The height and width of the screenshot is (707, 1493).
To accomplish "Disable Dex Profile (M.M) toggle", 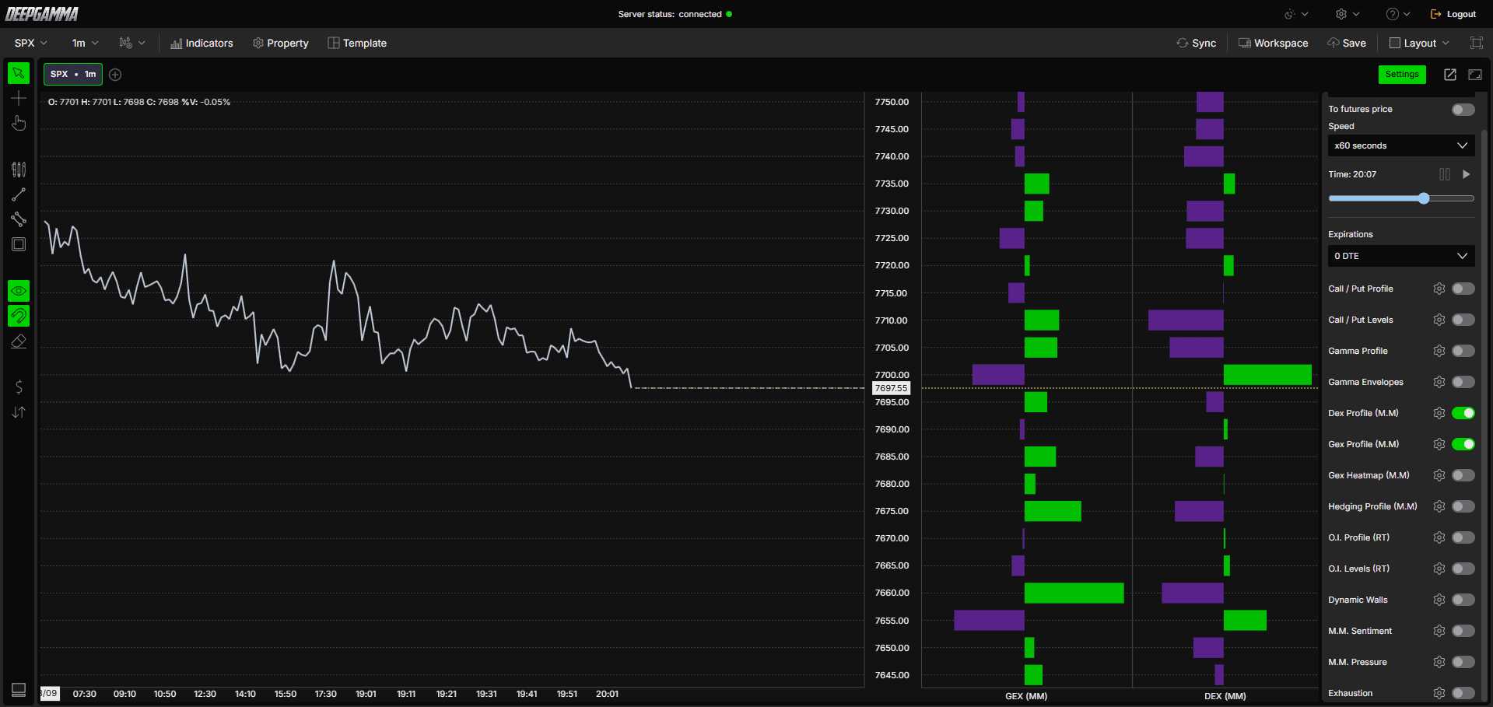I will tap(1463, 413).
